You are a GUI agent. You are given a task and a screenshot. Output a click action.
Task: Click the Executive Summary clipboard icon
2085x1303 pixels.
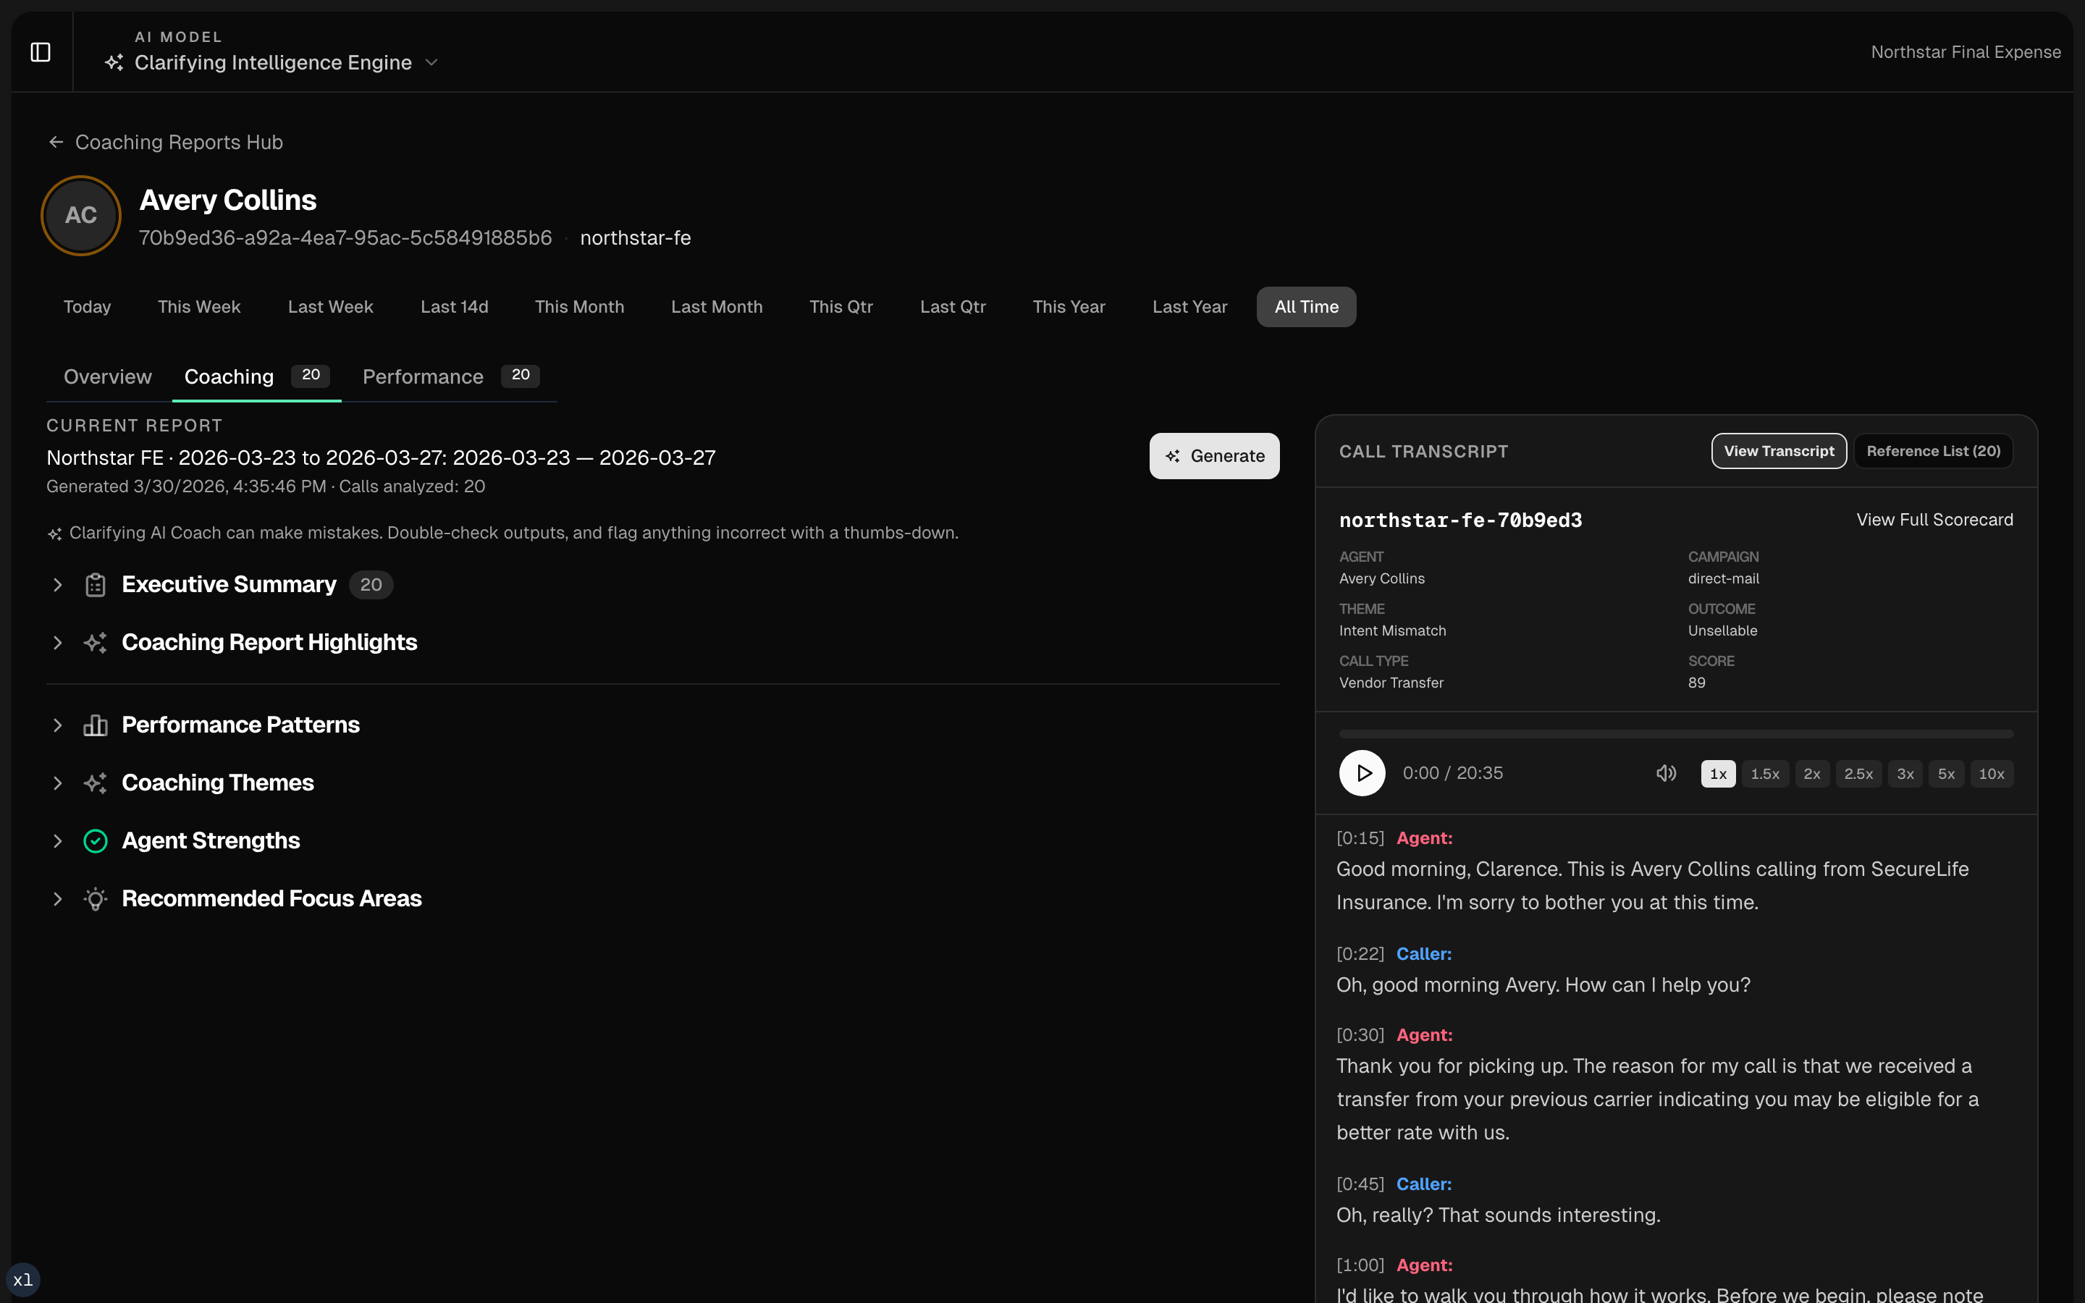(x=95, y=584)
